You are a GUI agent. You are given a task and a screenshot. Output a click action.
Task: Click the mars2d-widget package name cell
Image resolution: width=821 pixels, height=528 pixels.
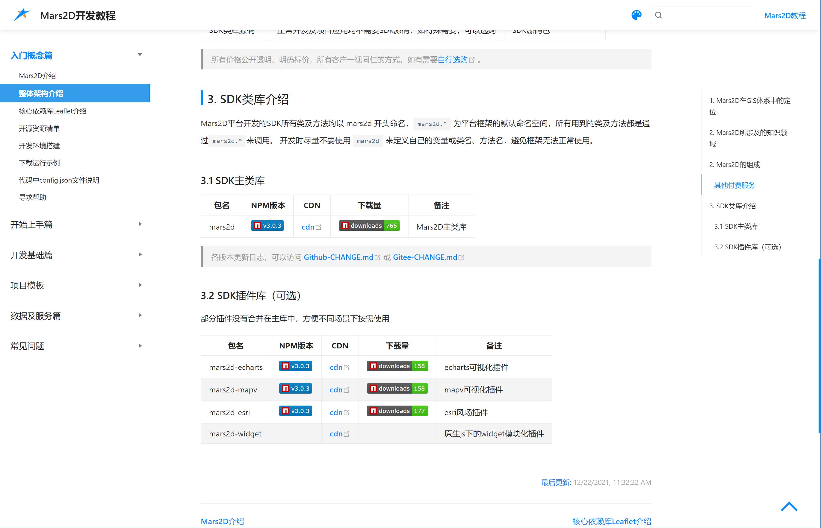pyautogui.click(x=235, y=434)
